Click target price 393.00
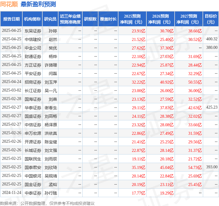The width and height of the screenshot is (219, 206). point(212,167)
